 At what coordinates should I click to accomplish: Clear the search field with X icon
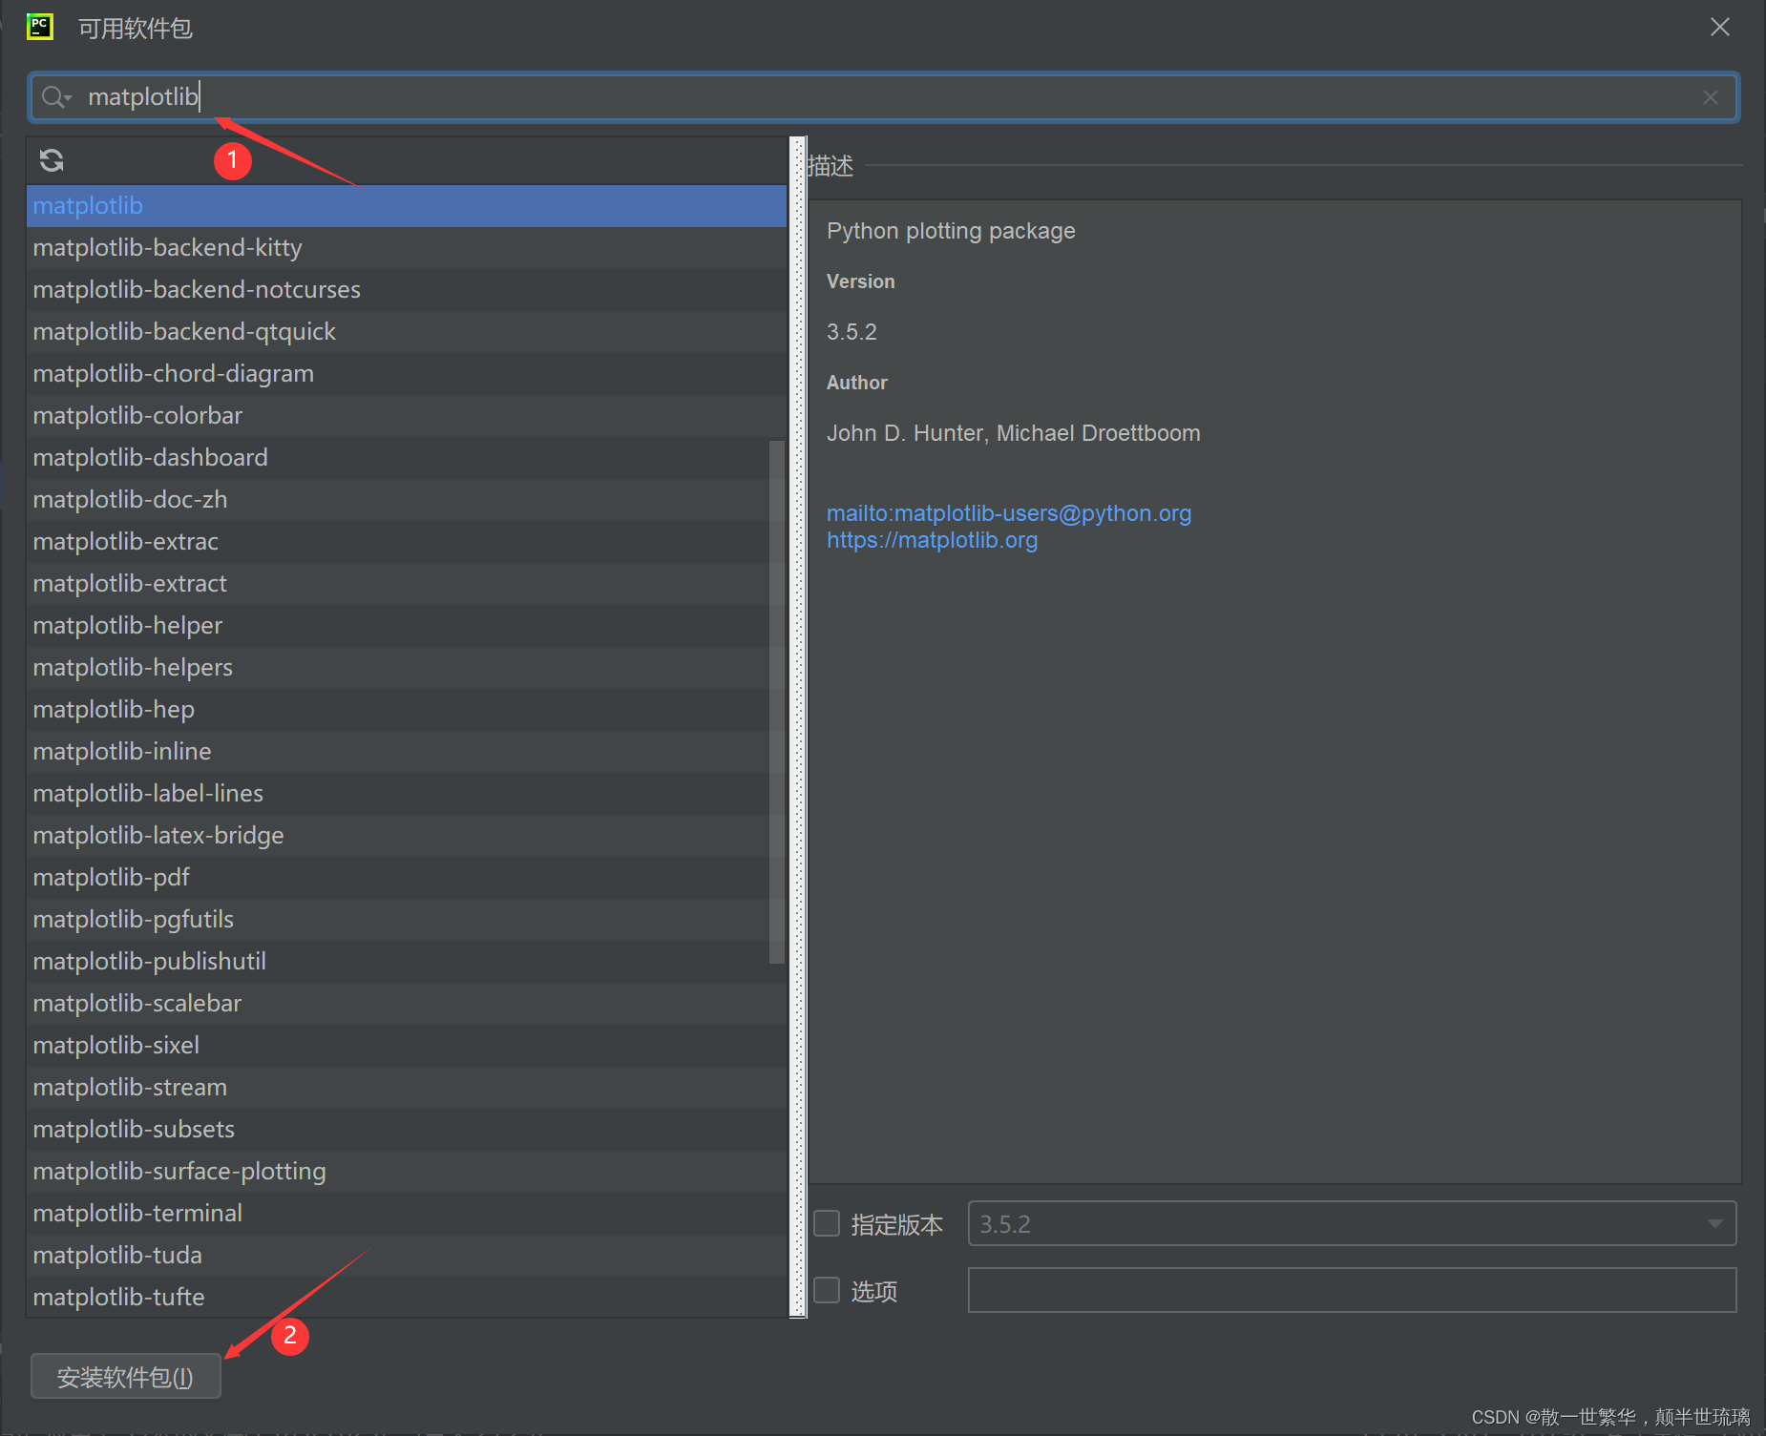(x=1711, y=97)
